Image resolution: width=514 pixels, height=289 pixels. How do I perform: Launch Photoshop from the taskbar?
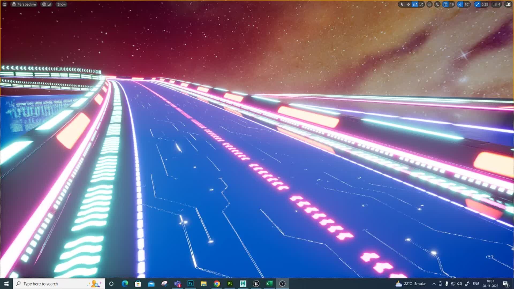coord(190,284)
